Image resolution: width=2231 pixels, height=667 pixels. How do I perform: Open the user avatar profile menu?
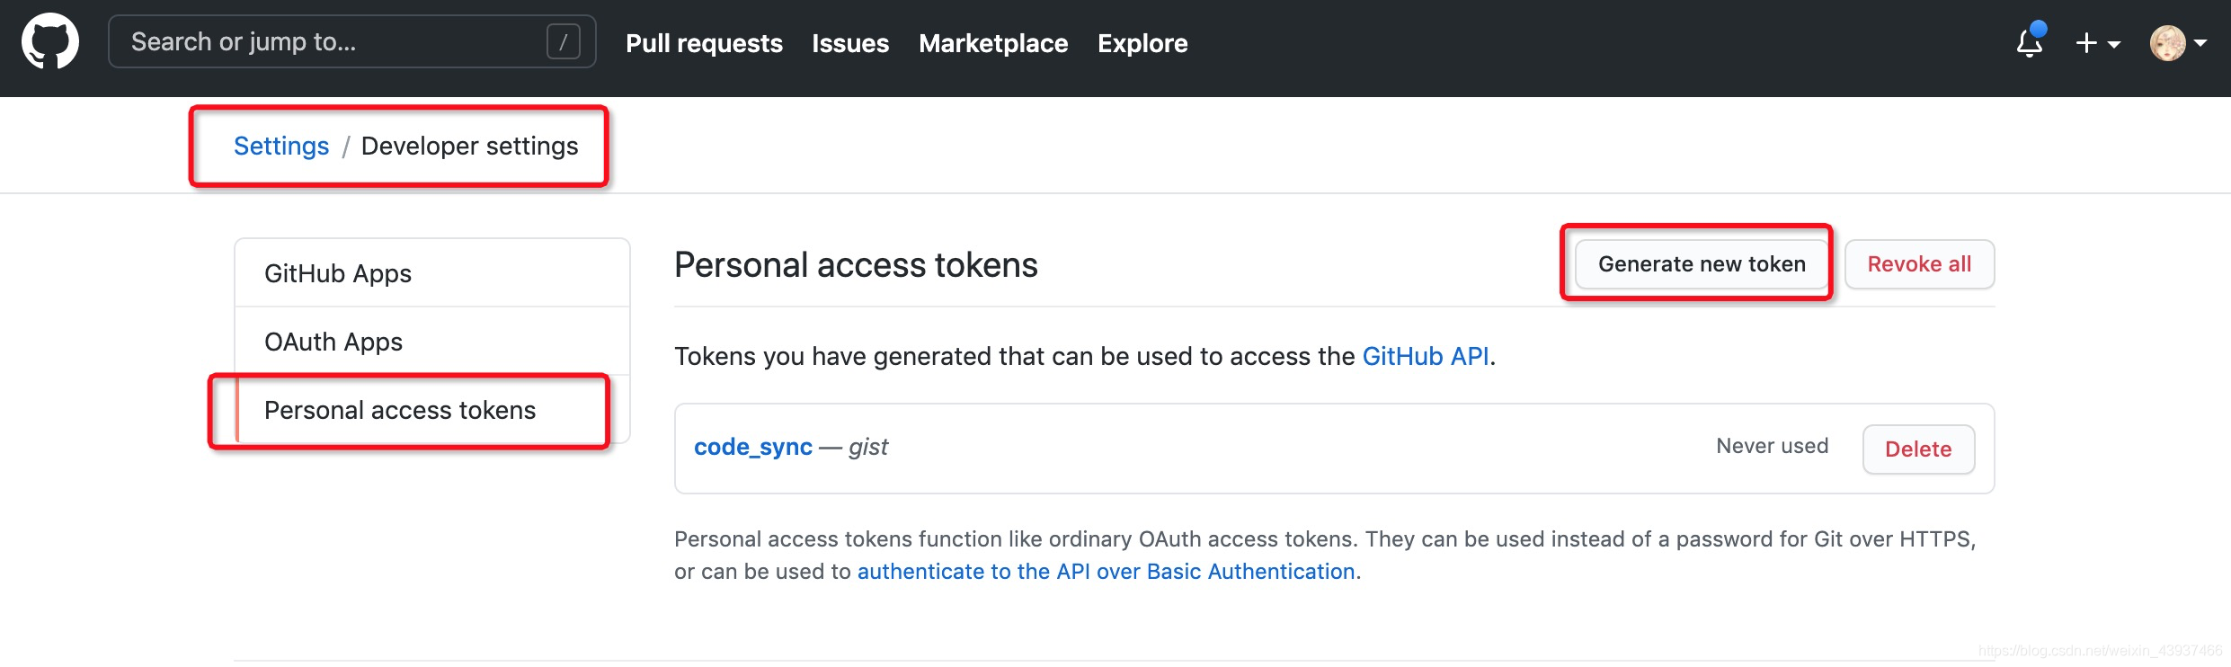coord(2178,43)
